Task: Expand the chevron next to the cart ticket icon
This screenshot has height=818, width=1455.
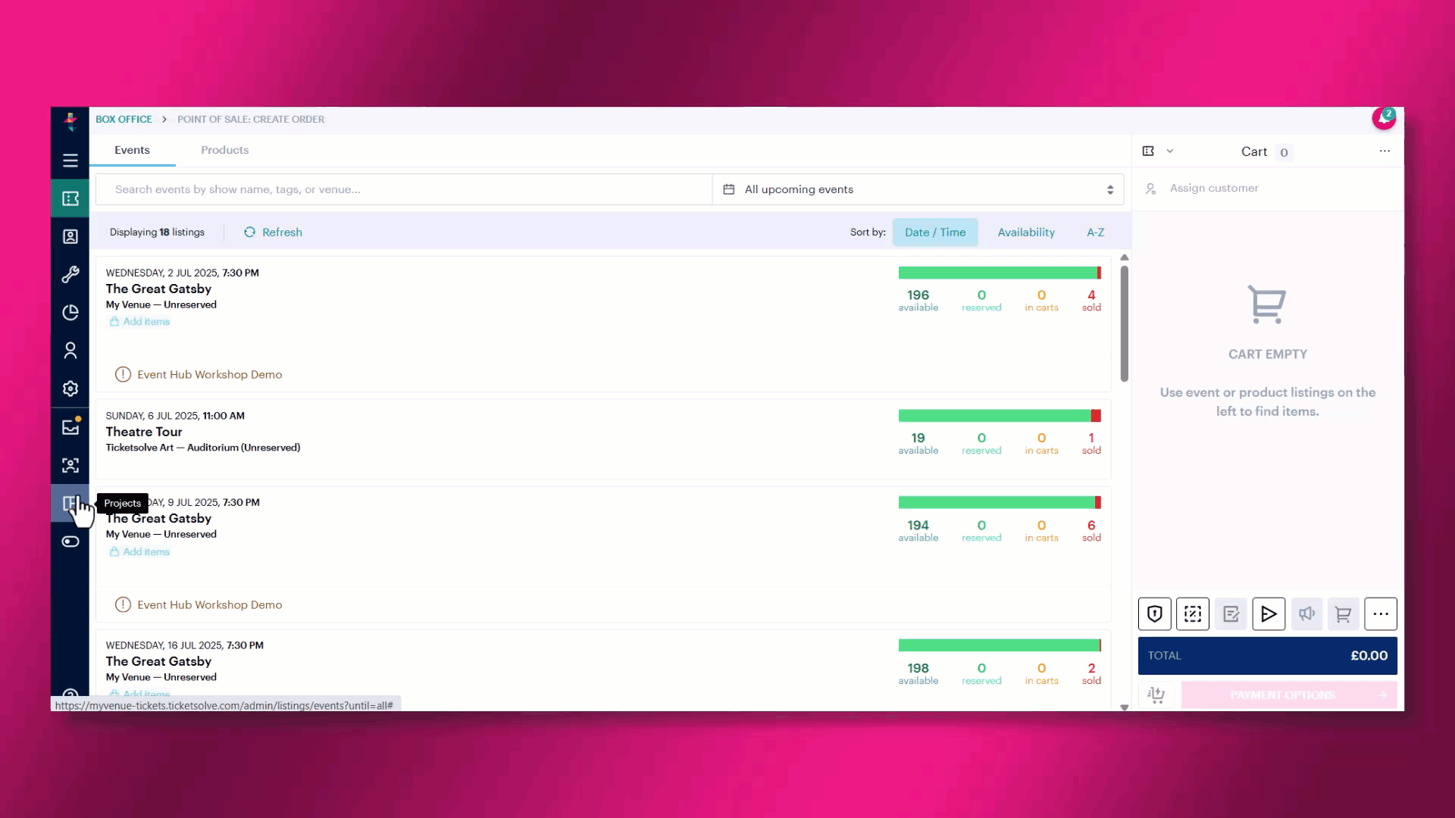Action: (x=1170, y=151)
